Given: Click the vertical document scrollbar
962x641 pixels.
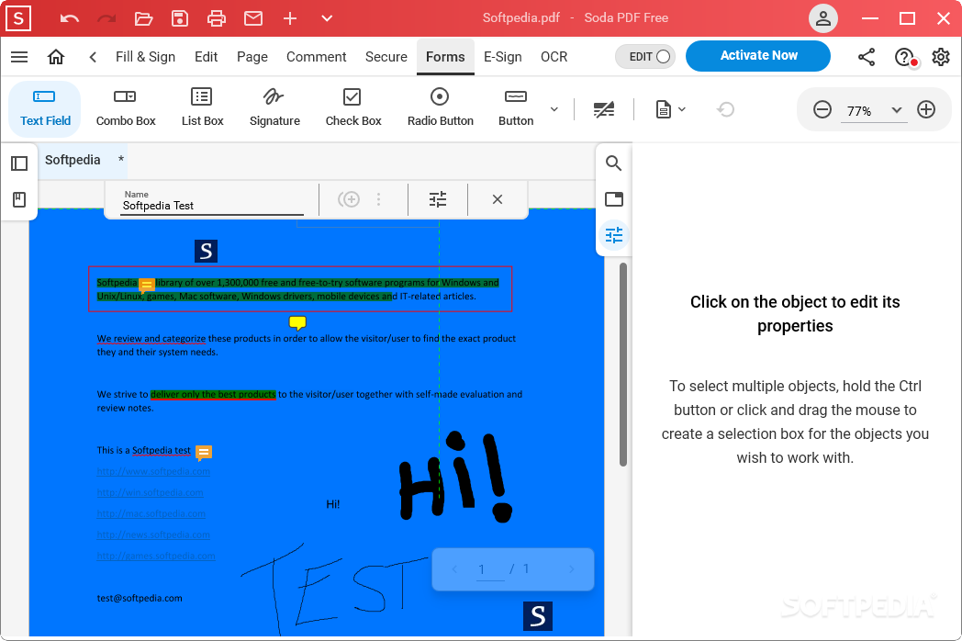Looking at the screenshot, I should point(623,365).
